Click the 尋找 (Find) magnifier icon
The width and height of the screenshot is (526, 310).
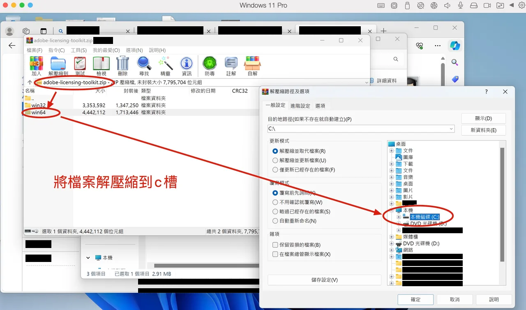(x=144, y=66)
